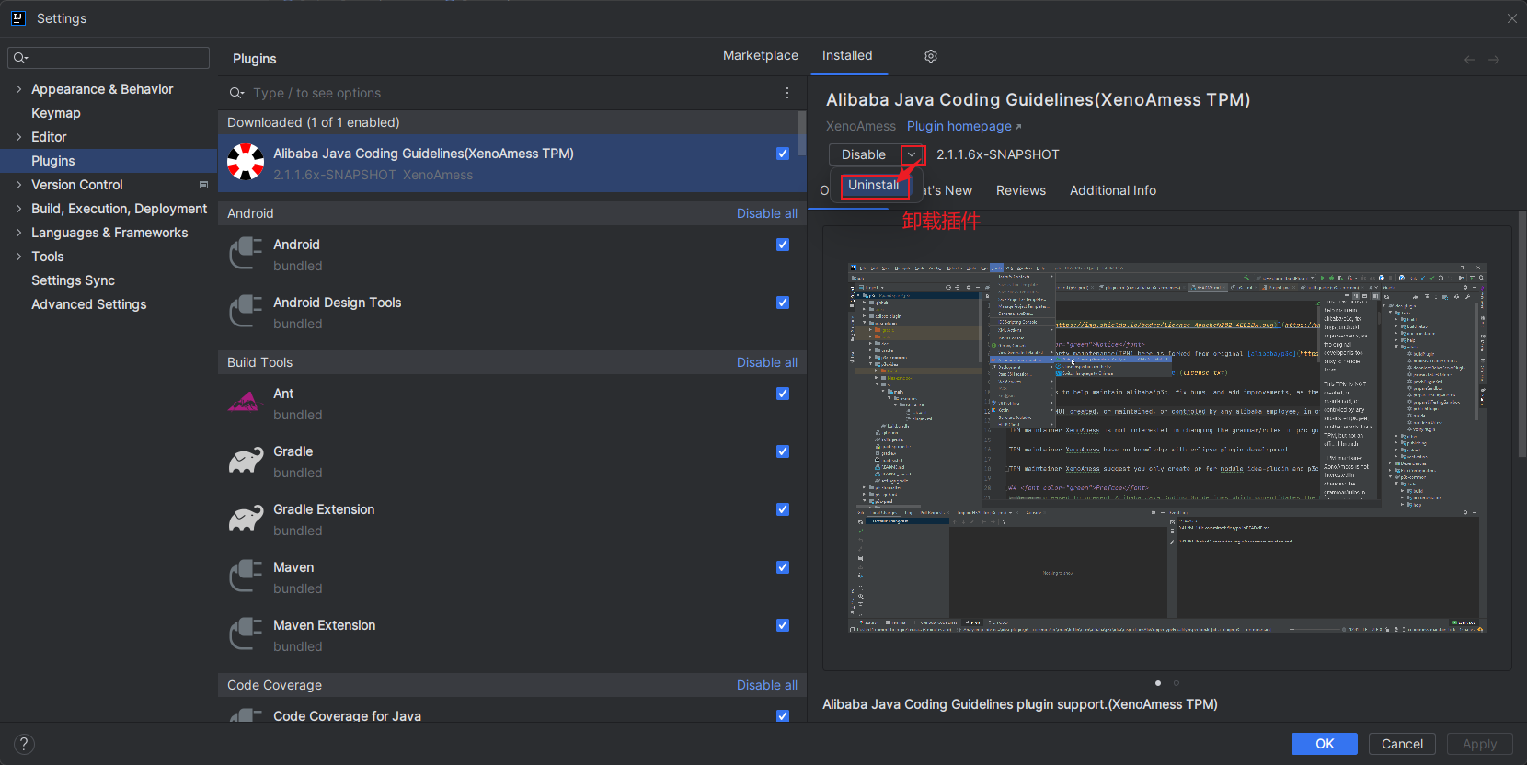Viewport: 1527px width, 765px height.
Task: Choose Uninstall from the dropdown menu
Action: point(874,185)
